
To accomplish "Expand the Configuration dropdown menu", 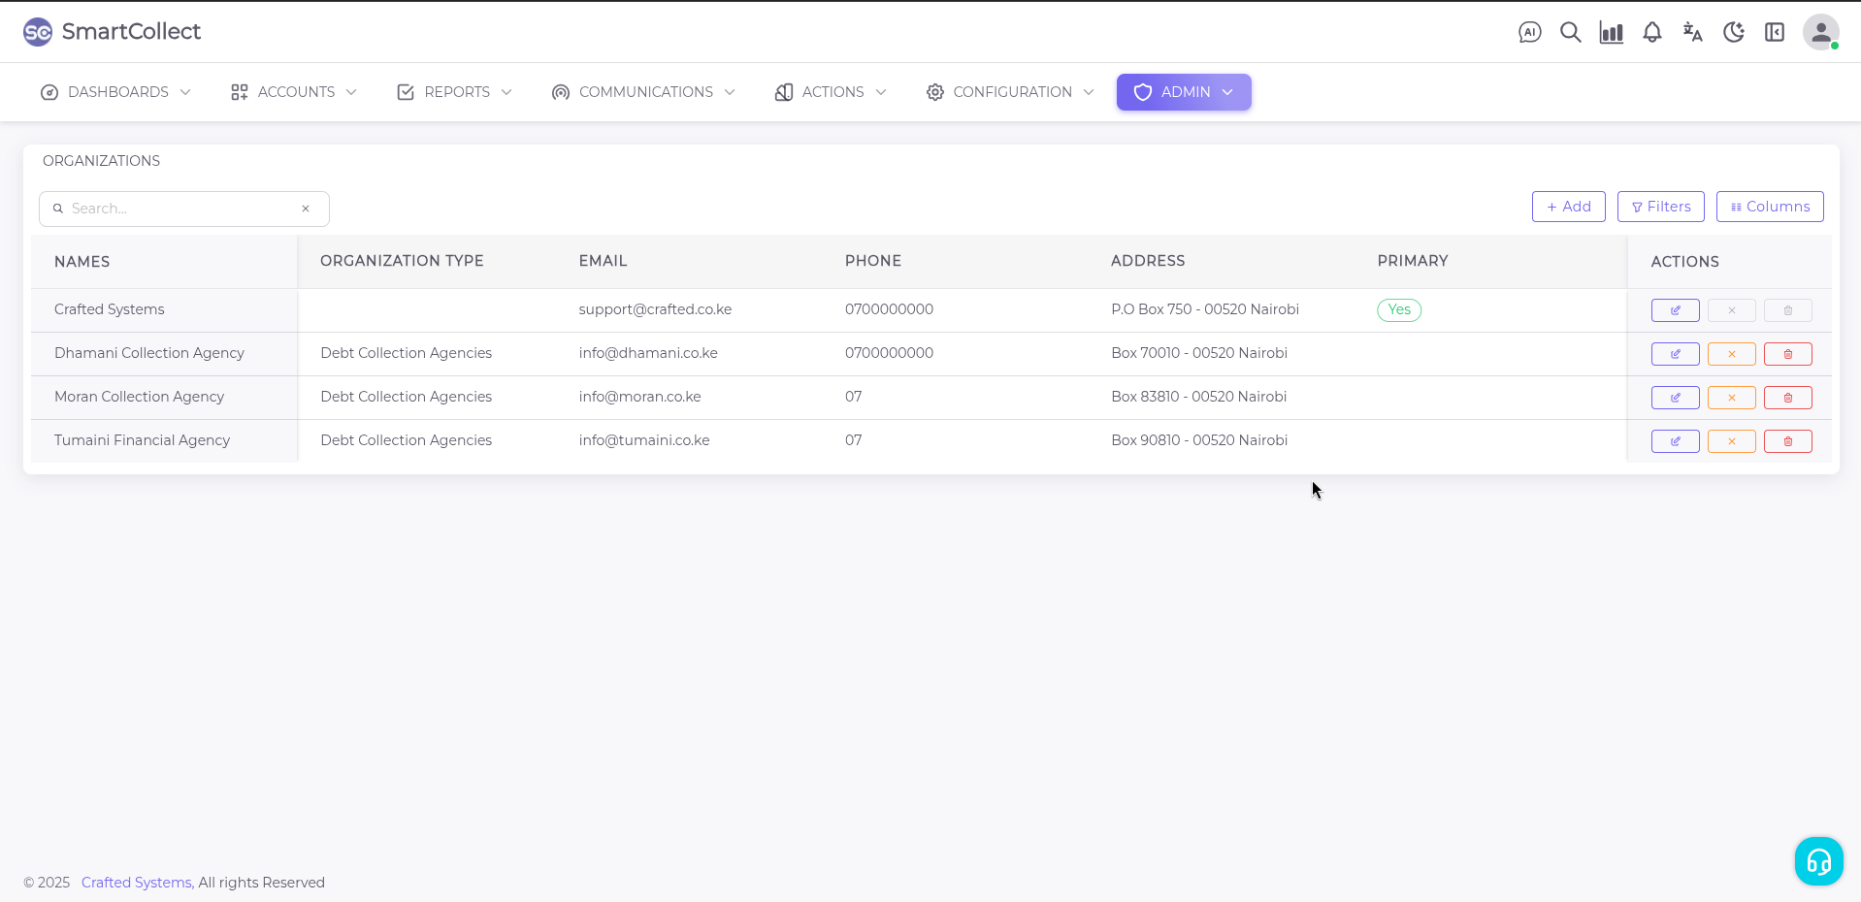I will pyautogui.click(x=1010, y=92).
